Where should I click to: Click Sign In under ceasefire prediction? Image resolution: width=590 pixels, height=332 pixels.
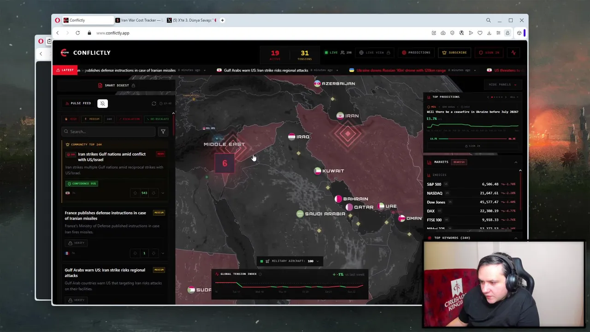point(472,146)
